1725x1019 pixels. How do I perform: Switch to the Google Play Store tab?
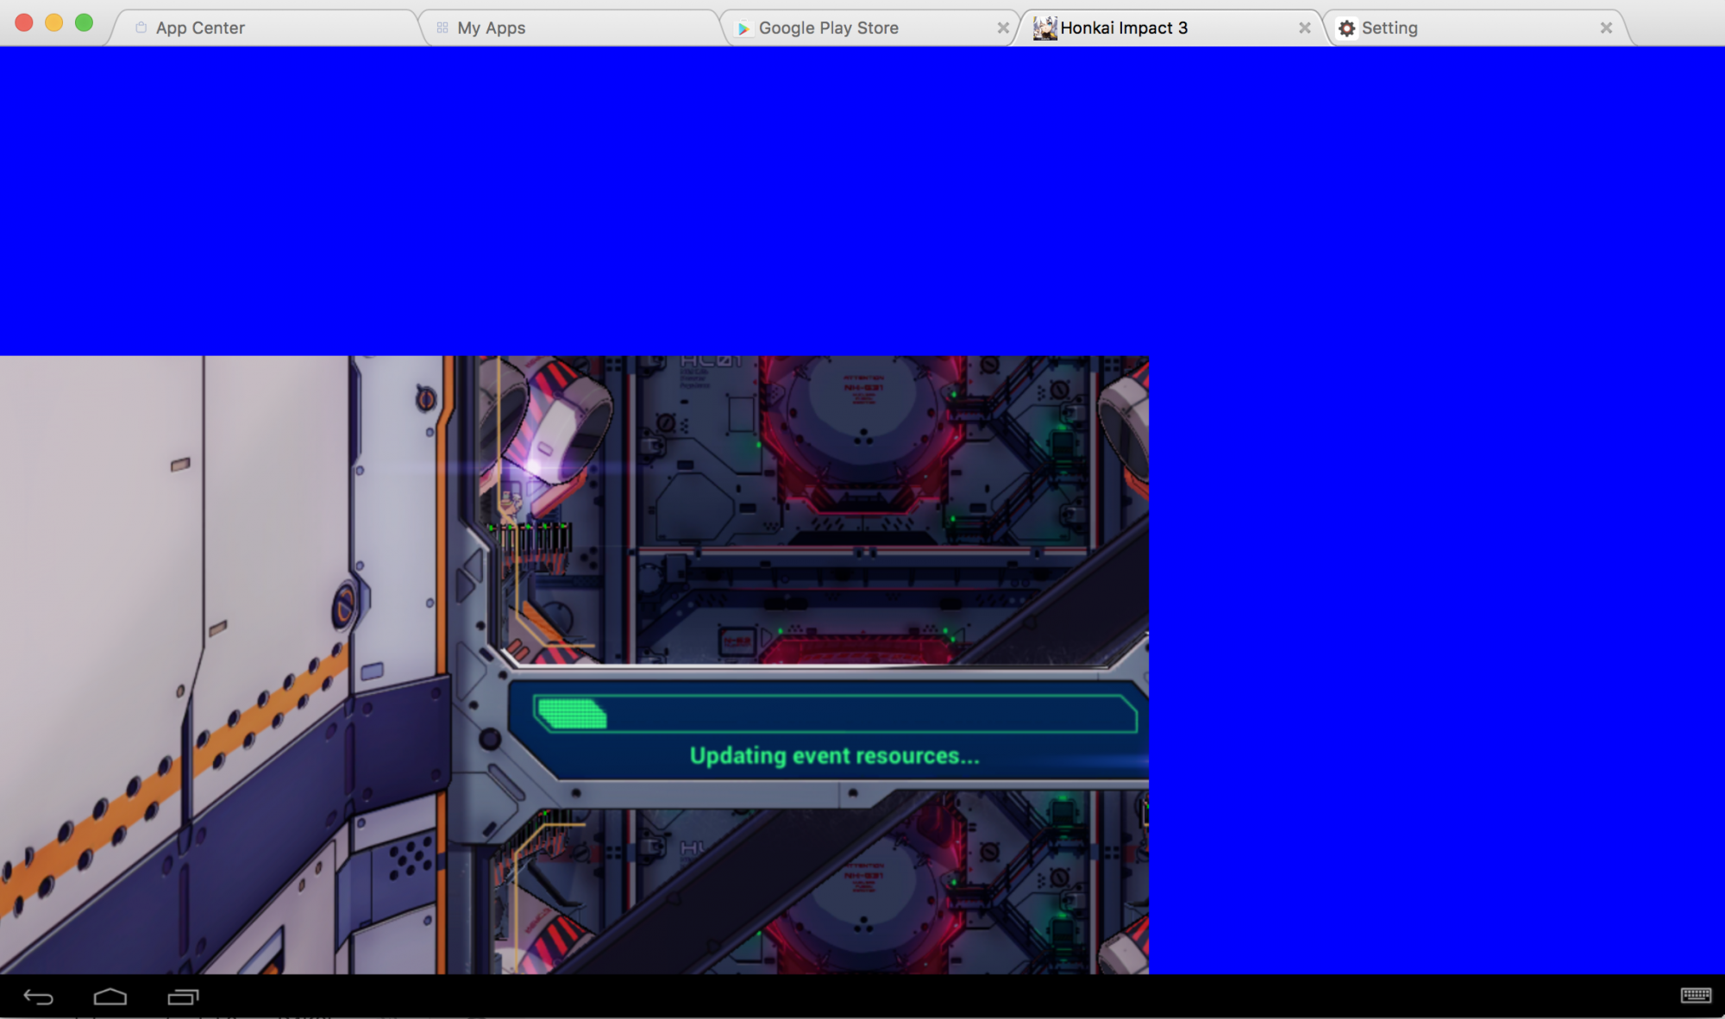(869, 28)
